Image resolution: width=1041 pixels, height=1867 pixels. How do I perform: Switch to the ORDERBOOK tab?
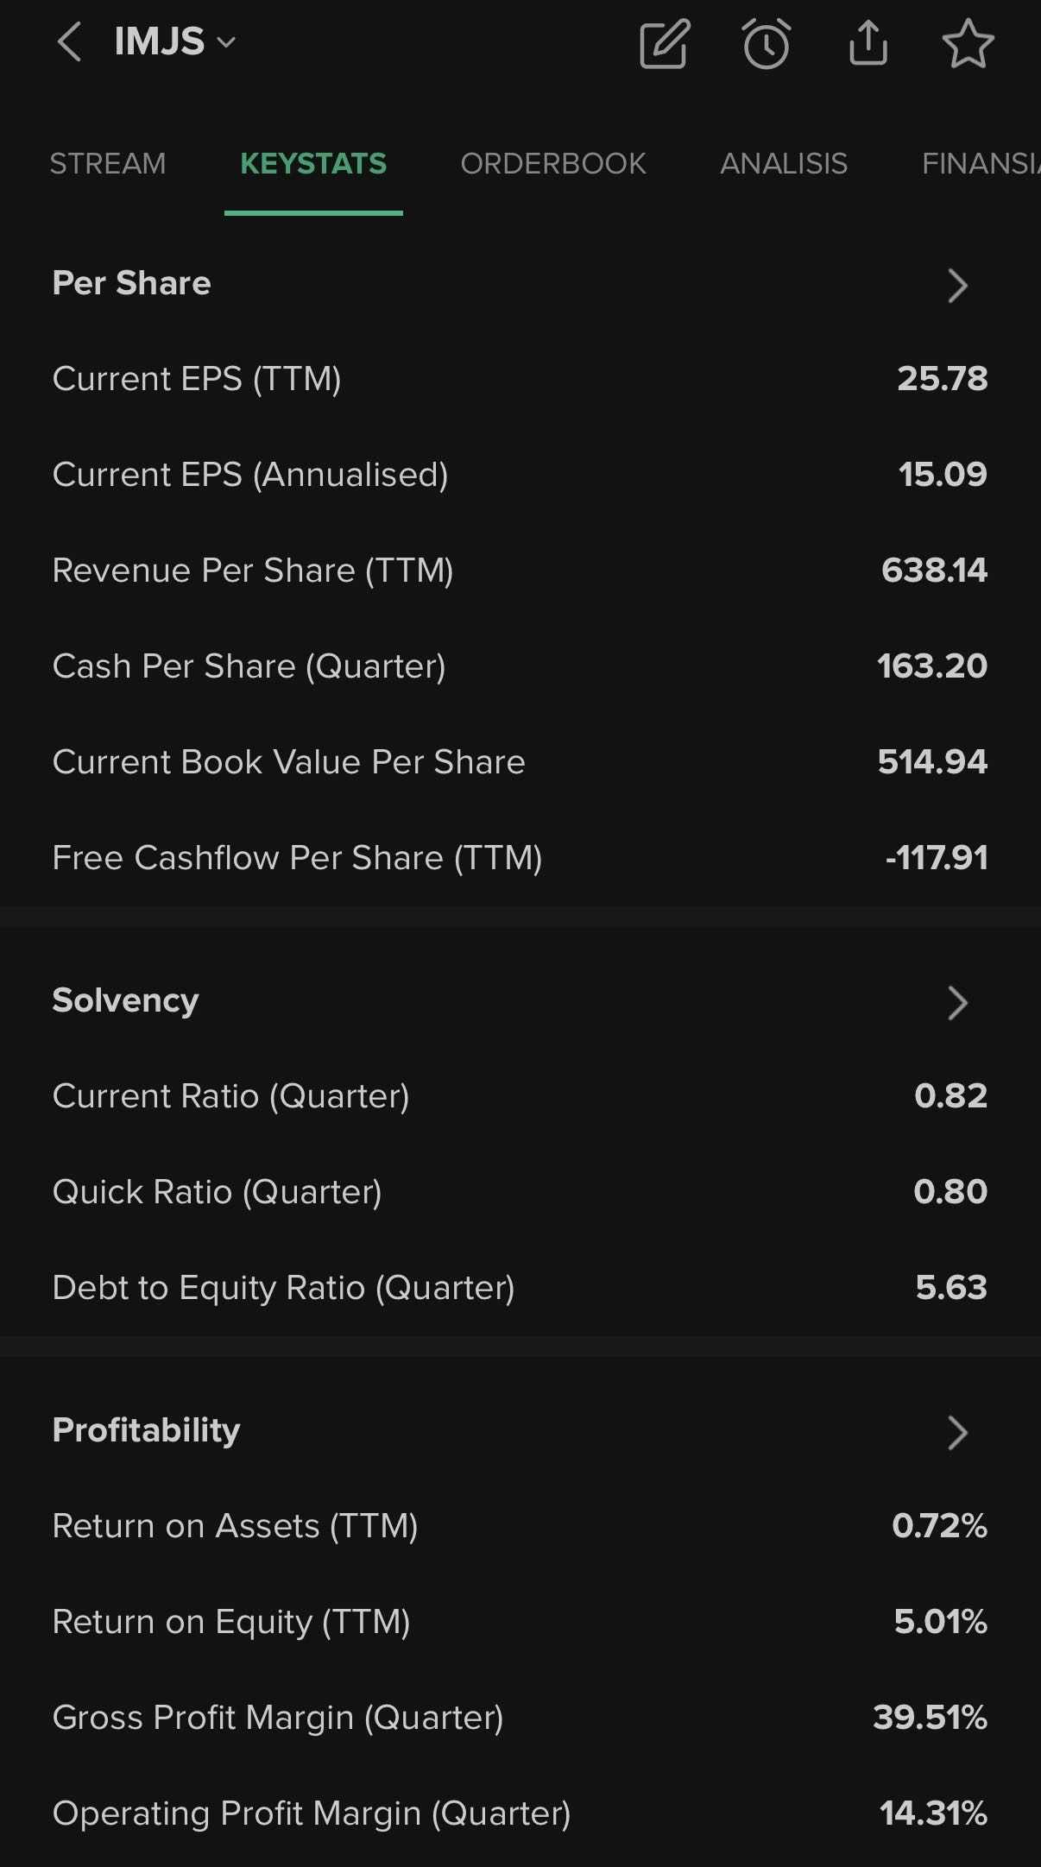point(553,164)
